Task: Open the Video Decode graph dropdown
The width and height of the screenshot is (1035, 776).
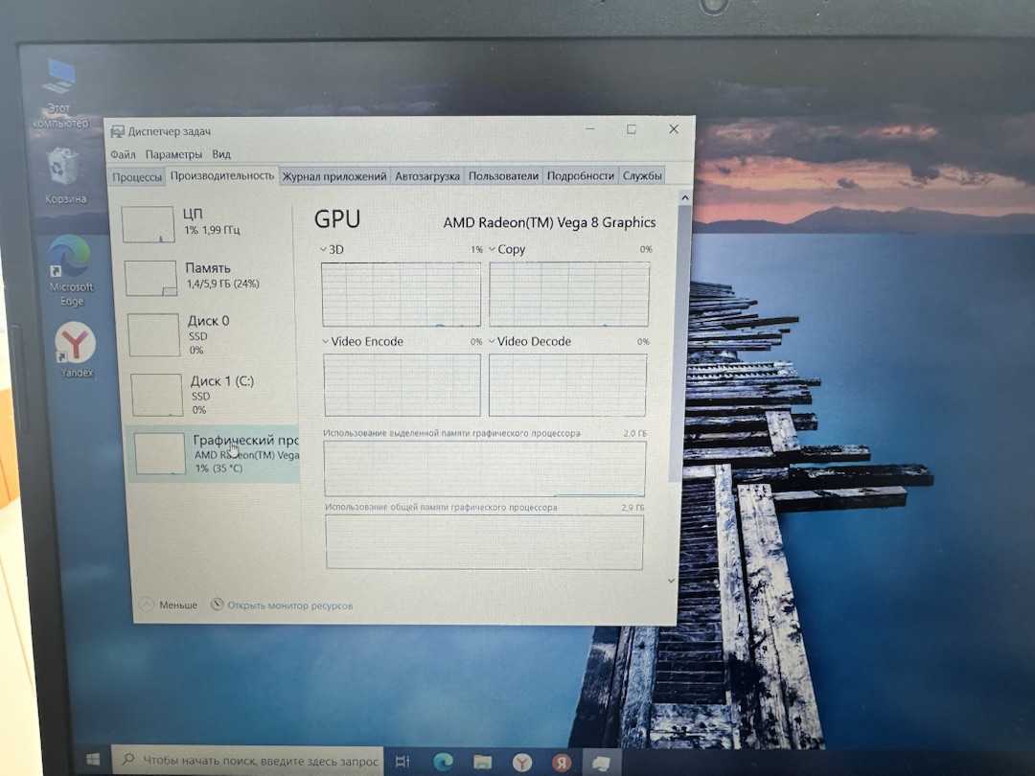Action: (x=529, y=341)
